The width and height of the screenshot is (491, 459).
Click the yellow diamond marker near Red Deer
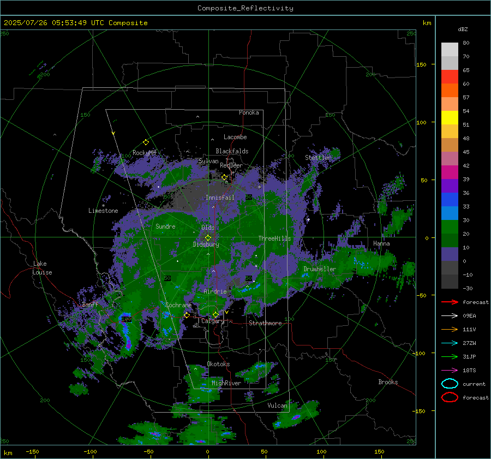[x=225, y=177]
